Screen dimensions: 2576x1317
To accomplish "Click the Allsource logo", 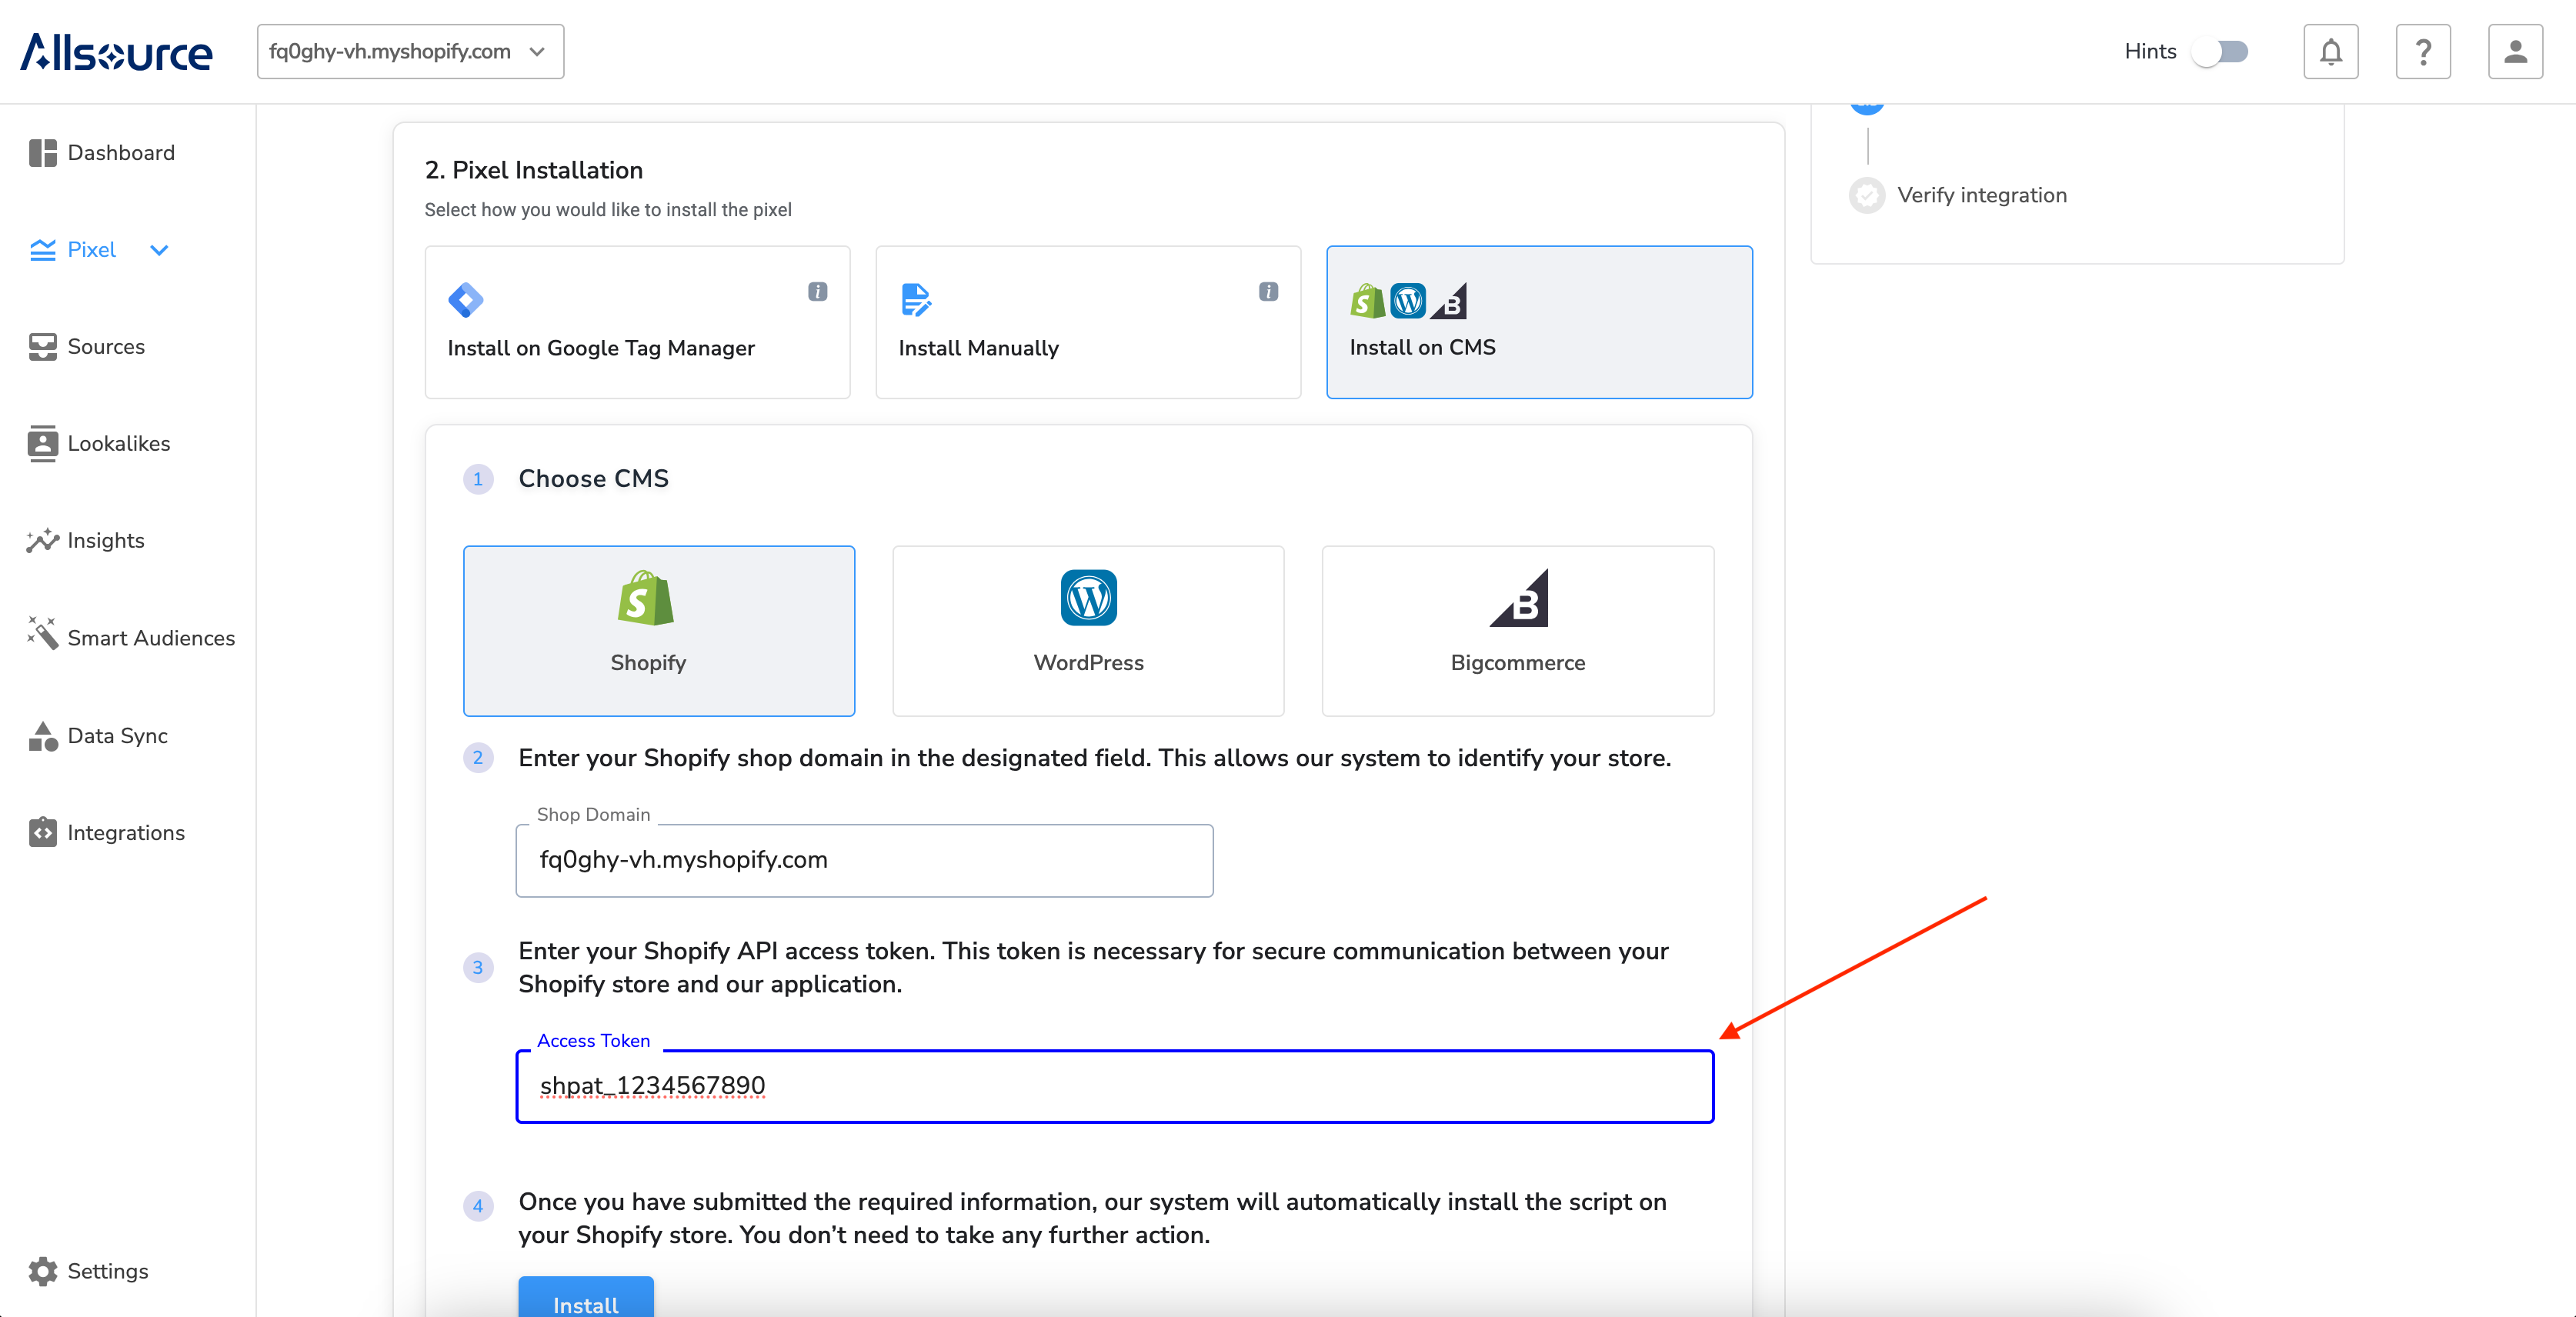I will 117,52.
